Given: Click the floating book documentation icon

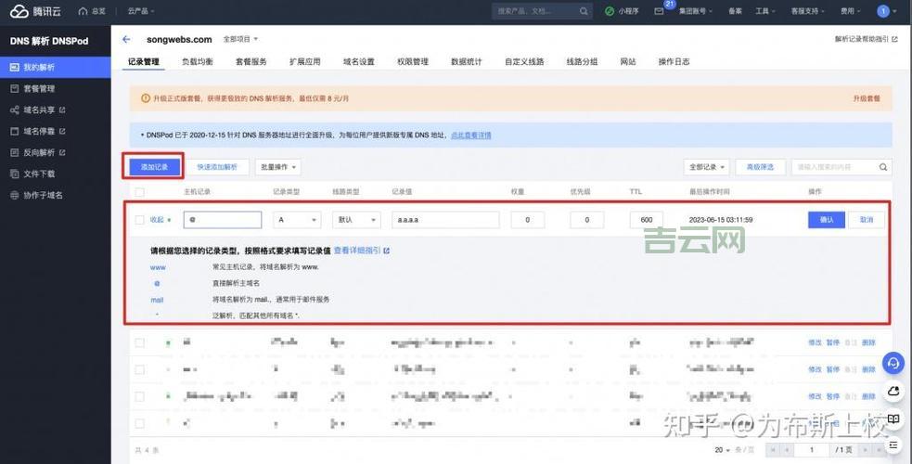Looking at the screenshot, I should (x=893, y=419).
